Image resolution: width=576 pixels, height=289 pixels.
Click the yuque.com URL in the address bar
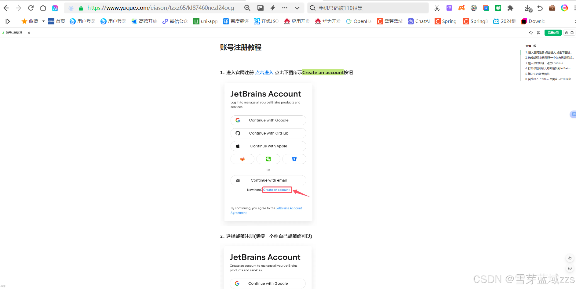(x=161, y=8)
